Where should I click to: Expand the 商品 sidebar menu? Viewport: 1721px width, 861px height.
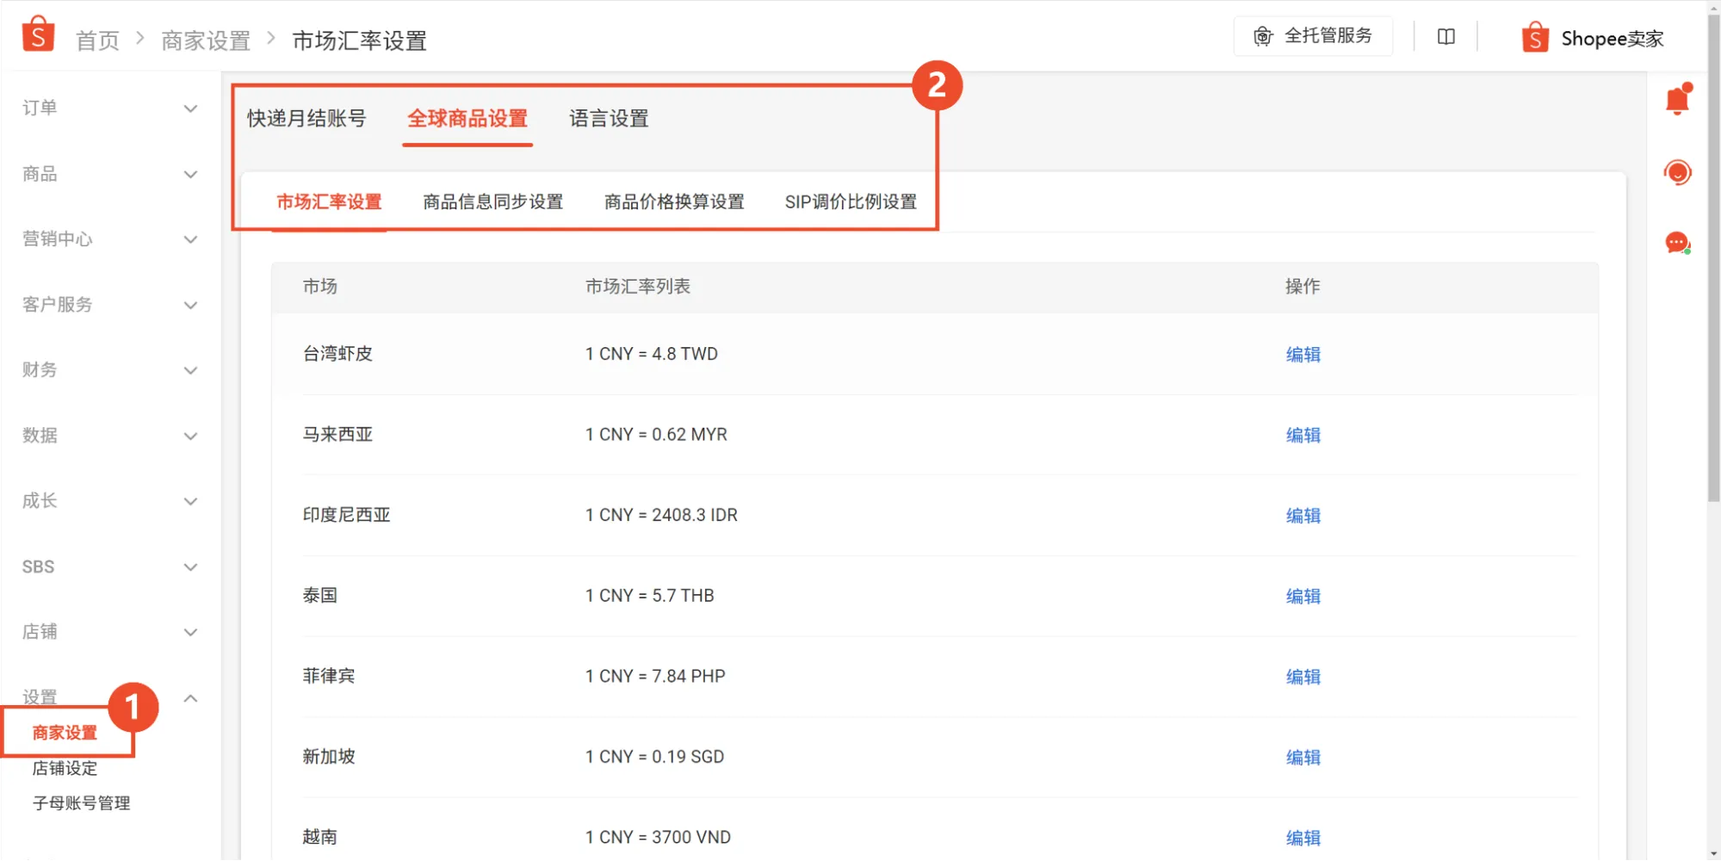[x=190, y=174]
